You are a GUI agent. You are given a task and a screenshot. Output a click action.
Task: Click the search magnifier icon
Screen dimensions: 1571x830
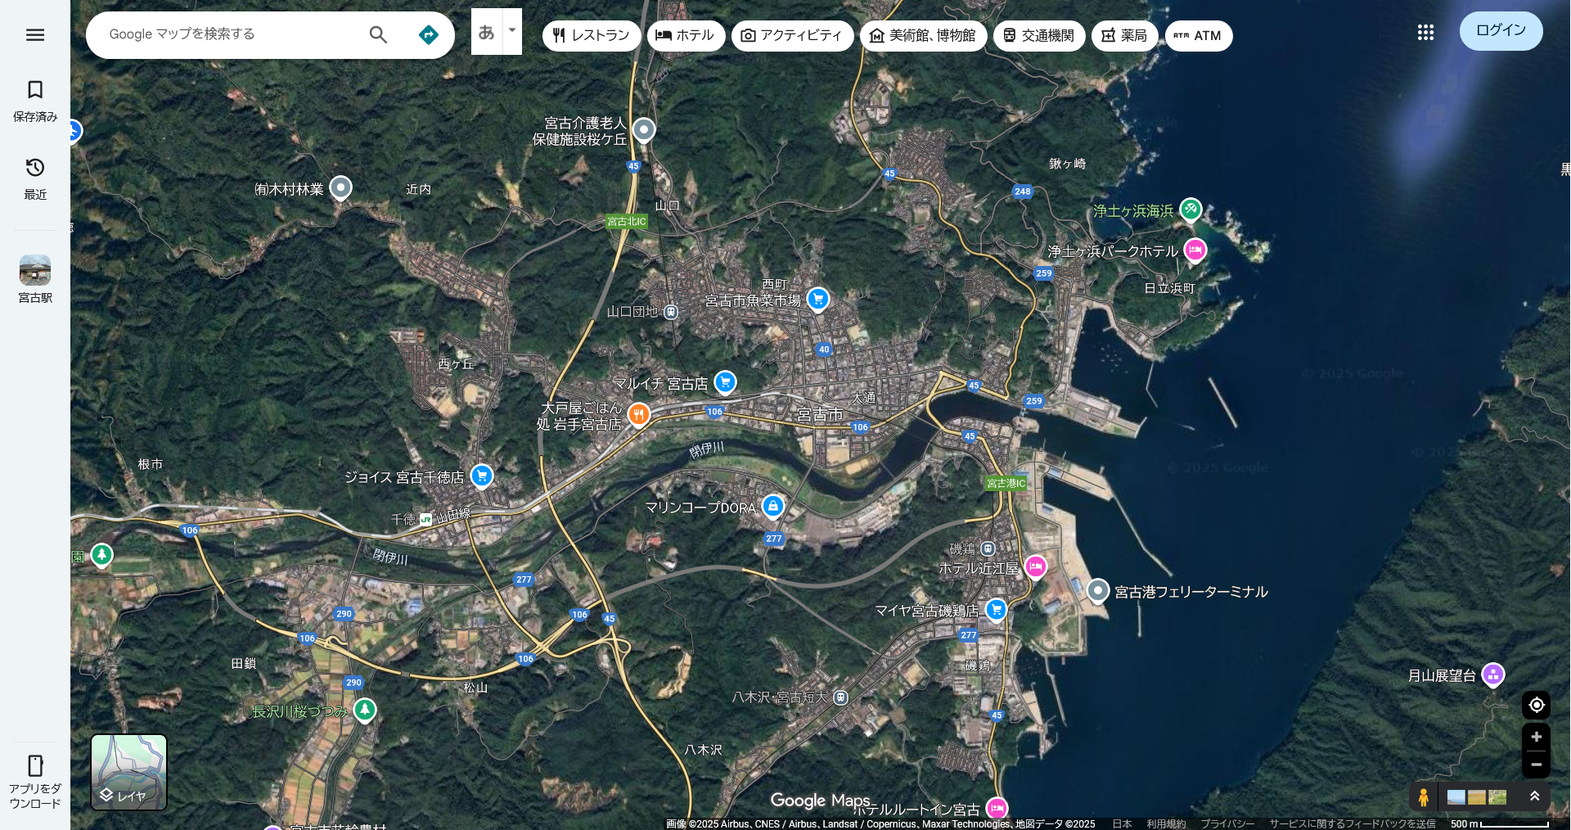pos(378,34)
